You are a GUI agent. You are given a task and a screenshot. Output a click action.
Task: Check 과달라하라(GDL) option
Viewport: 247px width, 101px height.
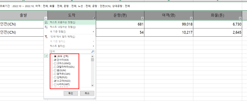55,67
